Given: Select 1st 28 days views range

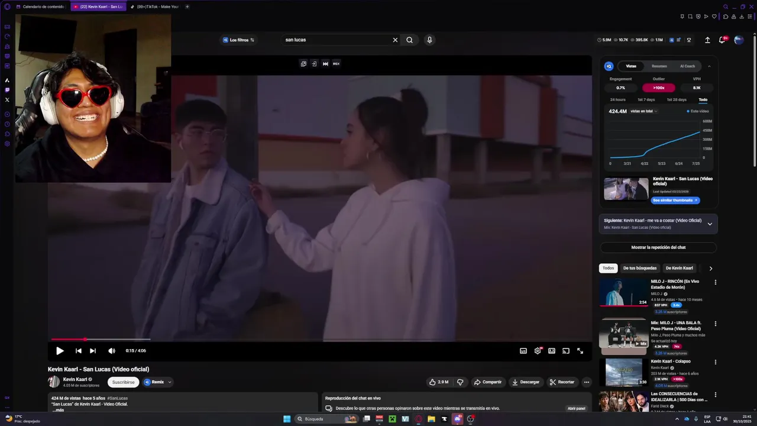Looking at the screenshot, I should pos(677,99).
